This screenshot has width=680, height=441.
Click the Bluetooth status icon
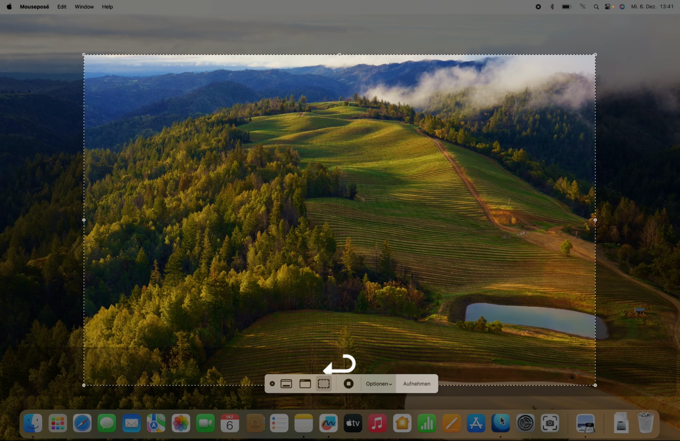click(x=552, y=7)
